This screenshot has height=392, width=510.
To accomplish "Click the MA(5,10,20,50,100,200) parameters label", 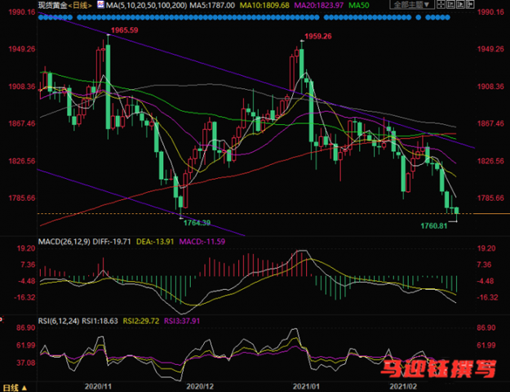I will (146, 5).
